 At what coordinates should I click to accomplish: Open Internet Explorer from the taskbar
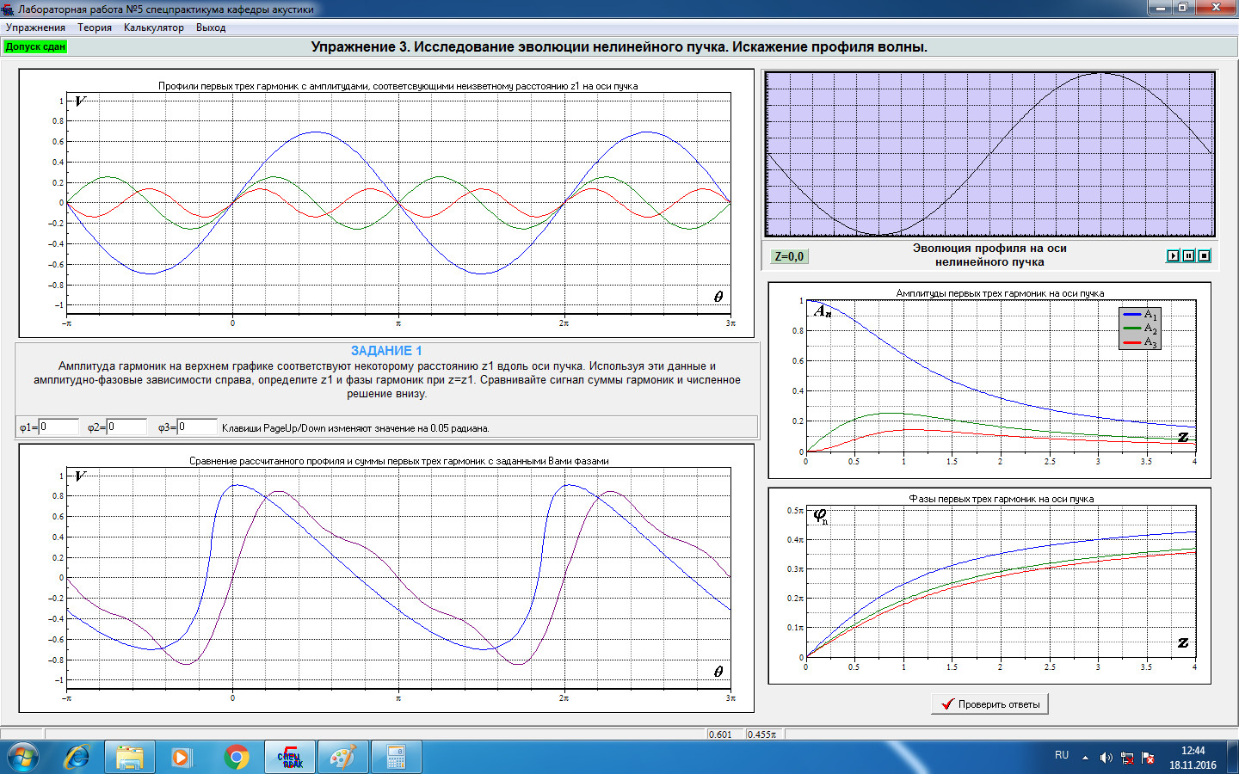pos(77,757)
